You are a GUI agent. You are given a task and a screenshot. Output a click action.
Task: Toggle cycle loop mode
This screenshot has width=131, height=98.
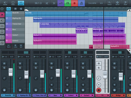(61, 3)
